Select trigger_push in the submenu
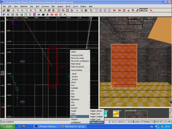Screen dimensions: 172x129 click(97, 119)
